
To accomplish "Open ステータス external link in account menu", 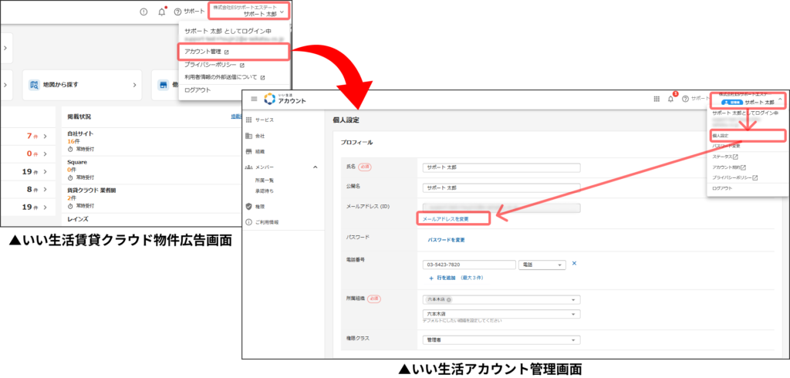I will tap(725, 157).
